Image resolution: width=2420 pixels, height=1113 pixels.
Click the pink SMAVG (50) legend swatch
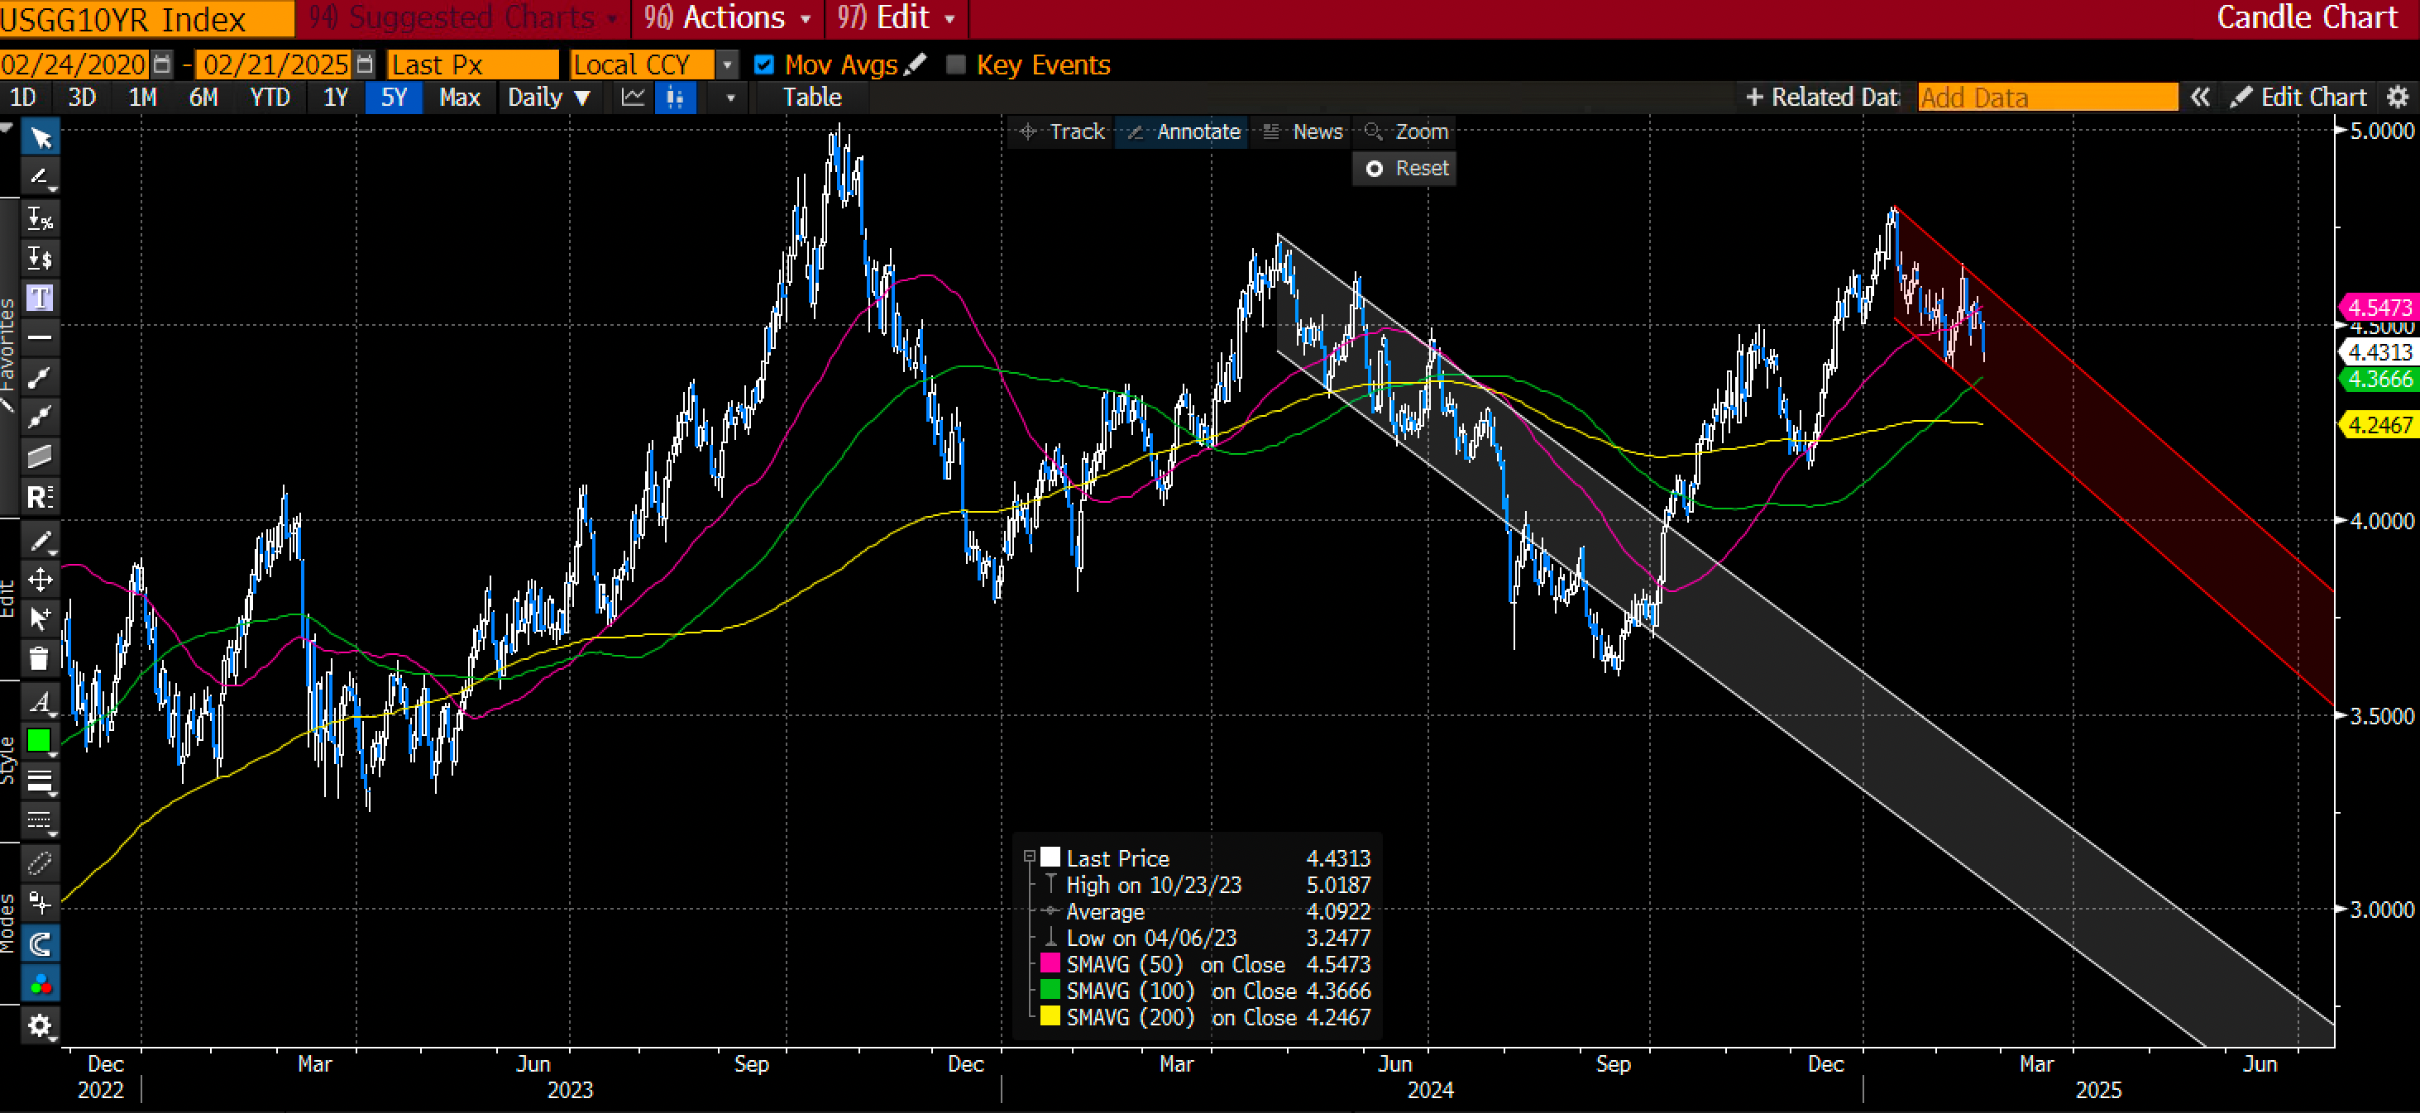click(1050, 963)
